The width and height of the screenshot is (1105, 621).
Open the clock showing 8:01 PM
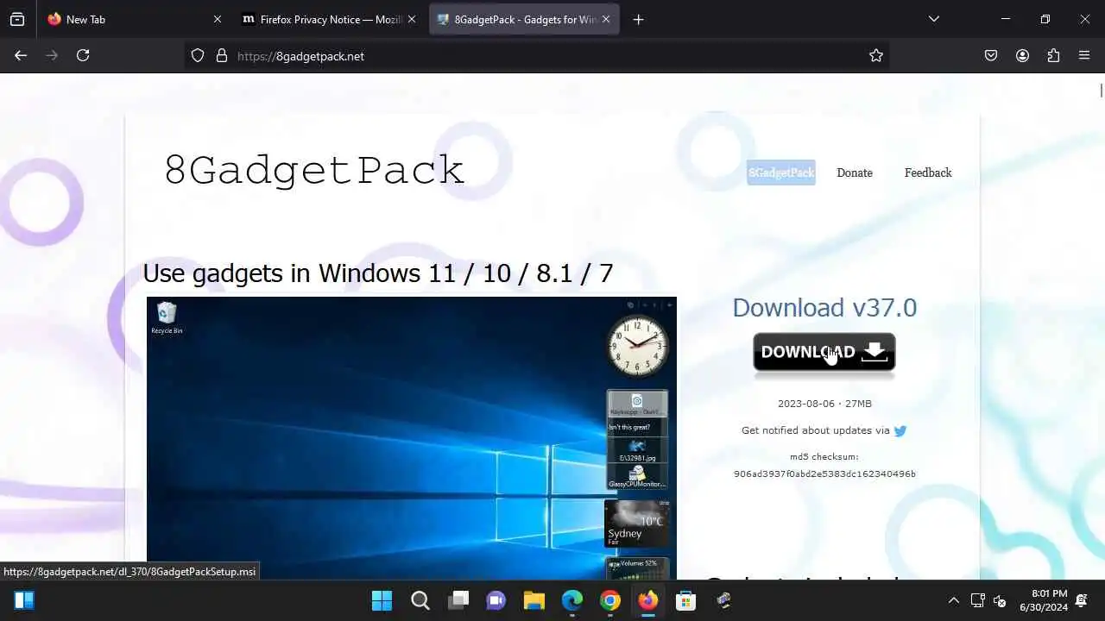click(x=1044, y=600)
